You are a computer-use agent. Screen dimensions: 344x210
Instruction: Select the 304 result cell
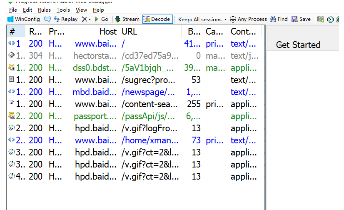tap(35, 55)
